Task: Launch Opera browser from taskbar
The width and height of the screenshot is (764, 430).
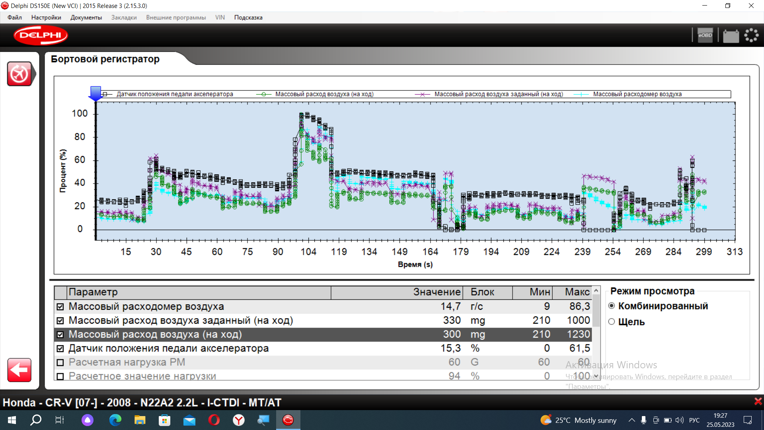Action: point(214,420)
